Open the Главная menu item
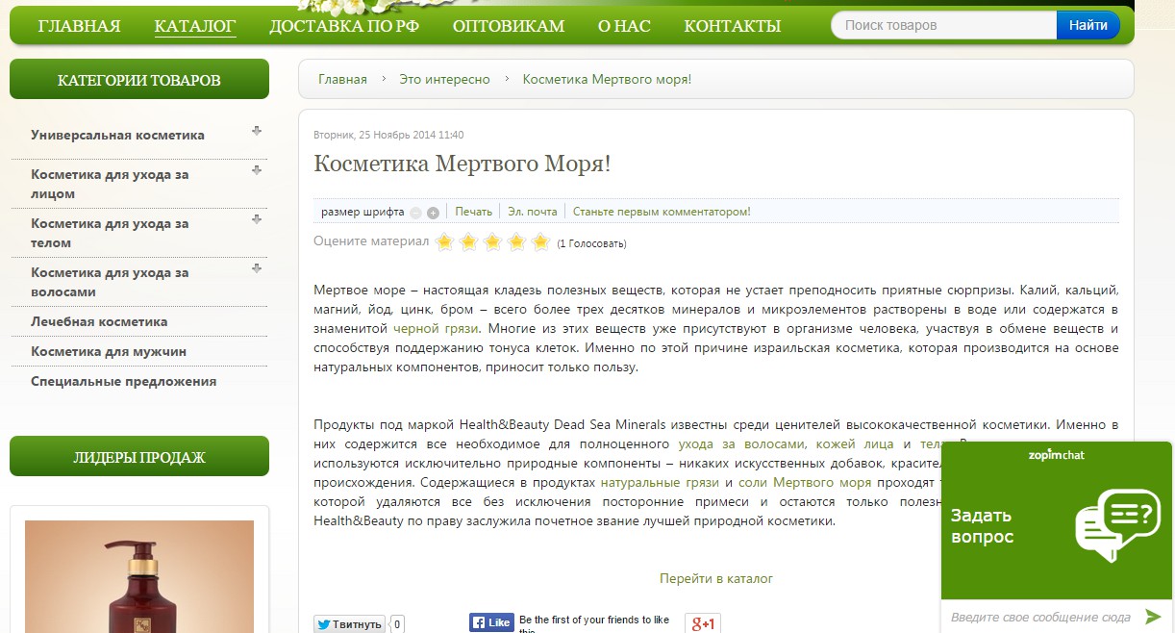This screenshot has height=633, width=1175. (79, 26)
